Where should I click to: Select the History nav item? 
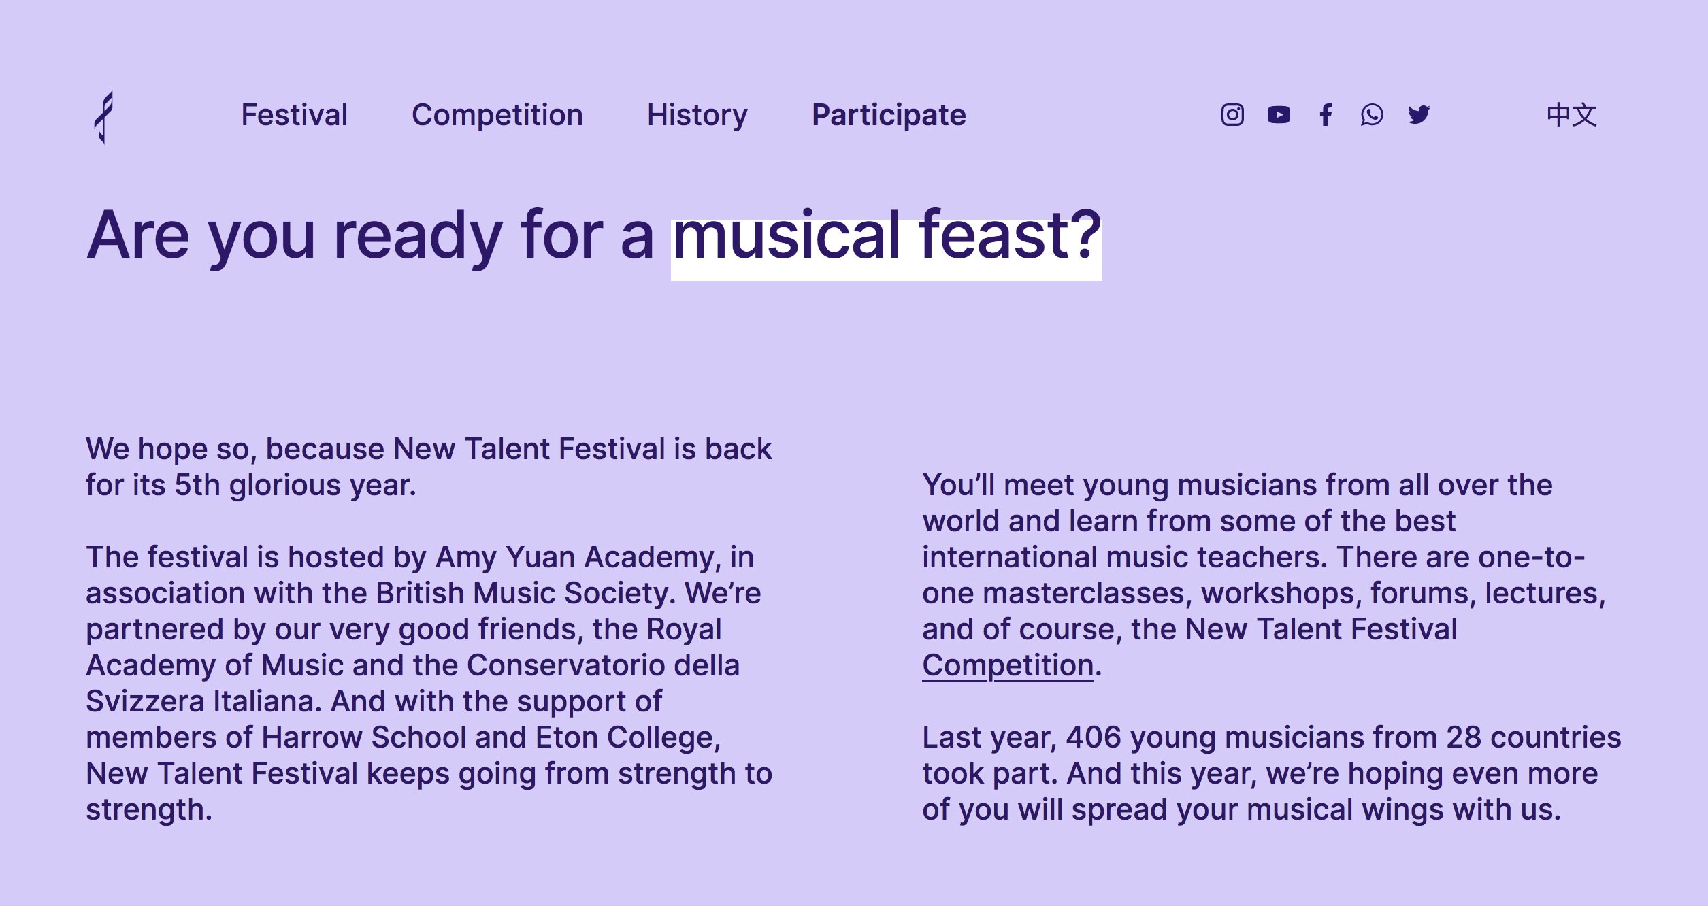[697, 115]
